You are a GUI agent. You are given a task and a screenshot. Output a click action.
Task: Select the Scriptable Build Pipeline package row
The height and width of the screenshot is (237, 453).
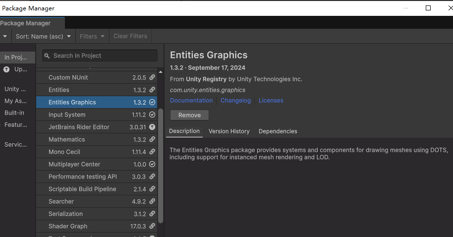pyautogui.click(x=97, y=189)
